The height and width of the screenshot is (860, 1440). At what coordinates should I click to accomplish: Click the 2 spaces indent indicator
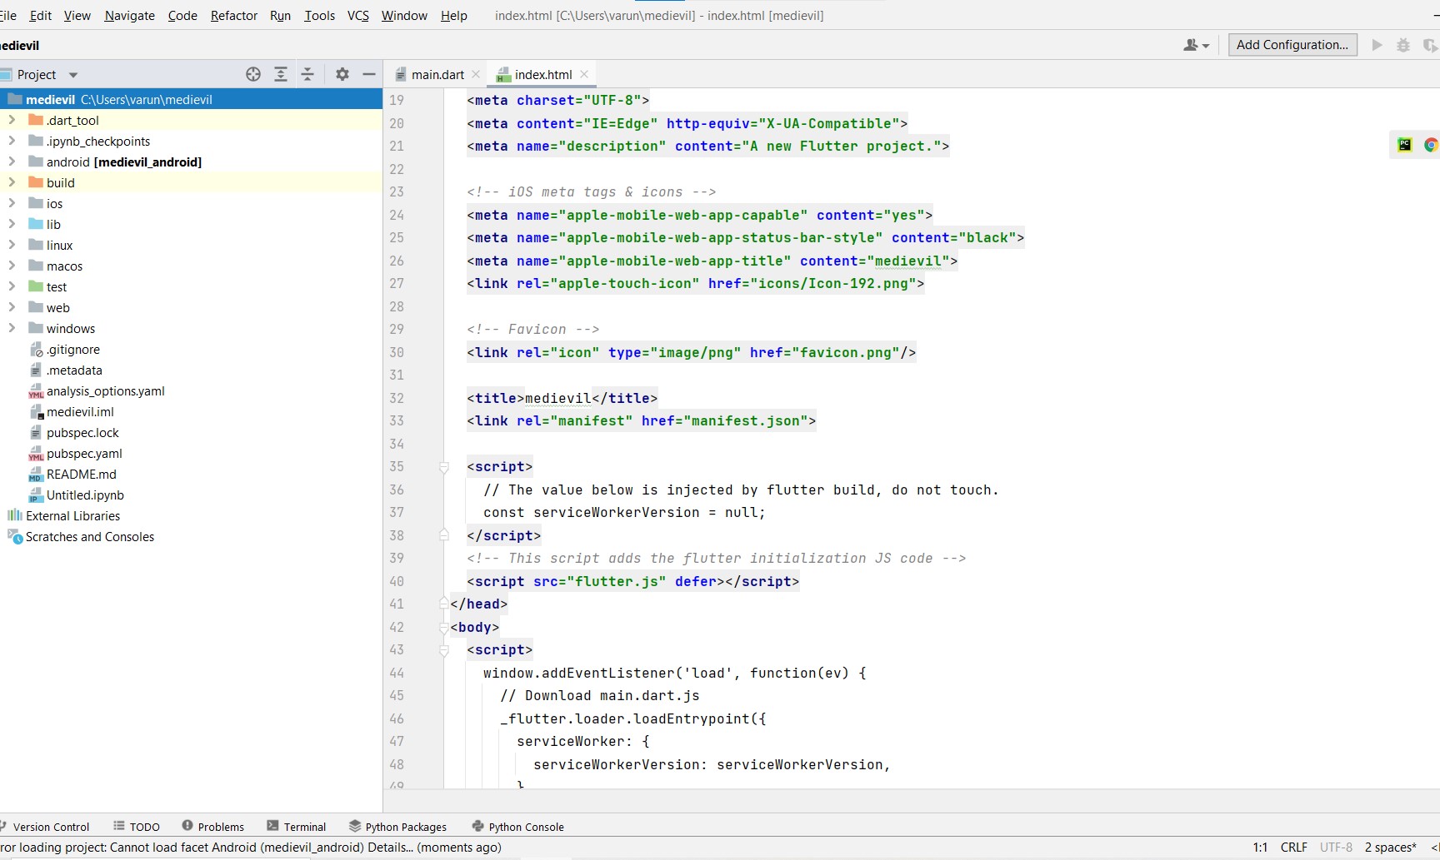point(1391,848)
